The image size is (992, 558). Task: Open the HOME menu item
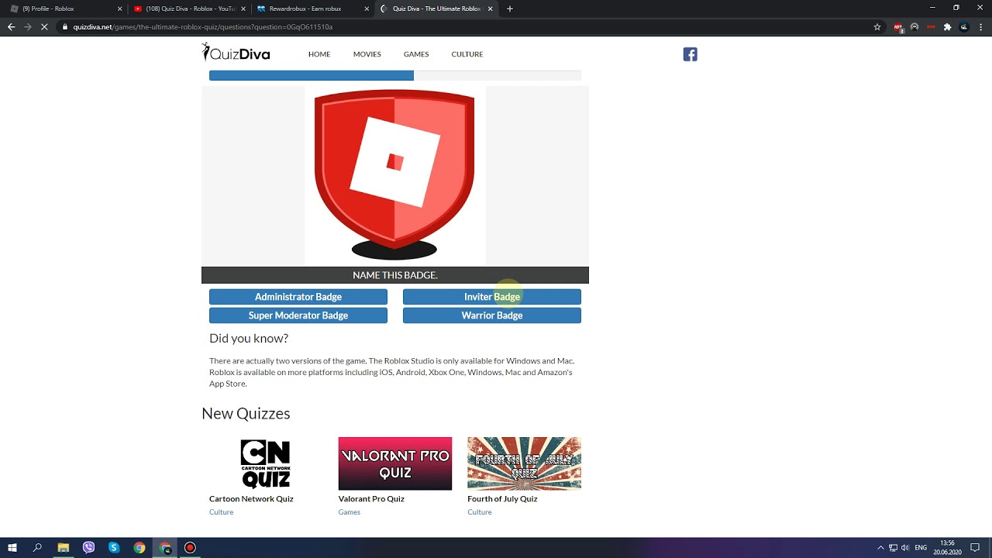click(x=319, y=54)
